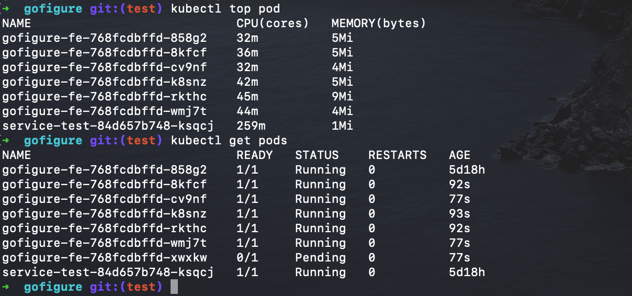Click the STATUS column header
The width and height of the screenshot is (632, 296).
[317, 155]
